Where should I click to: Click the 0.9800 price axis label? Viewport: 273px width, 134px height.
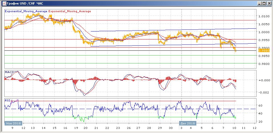click(x=263, y=64)
